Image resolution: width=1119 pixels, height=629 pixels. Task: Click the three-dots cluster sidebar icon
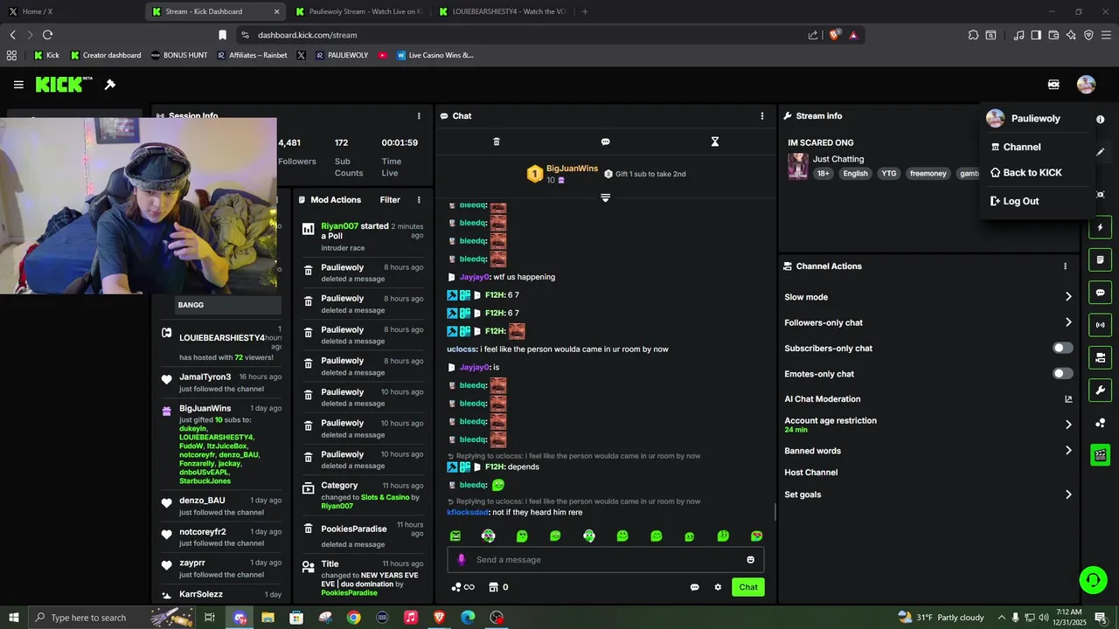pyautogui.click(x=1101, y=423)
